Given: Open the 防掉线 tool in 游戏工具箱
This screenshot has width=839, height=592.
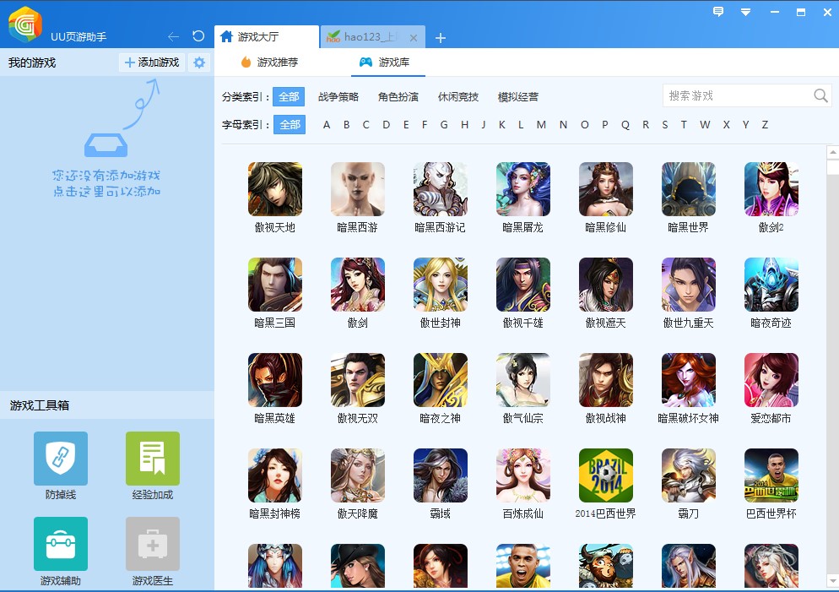Looking at the screenshot, I should coord(60,460).
